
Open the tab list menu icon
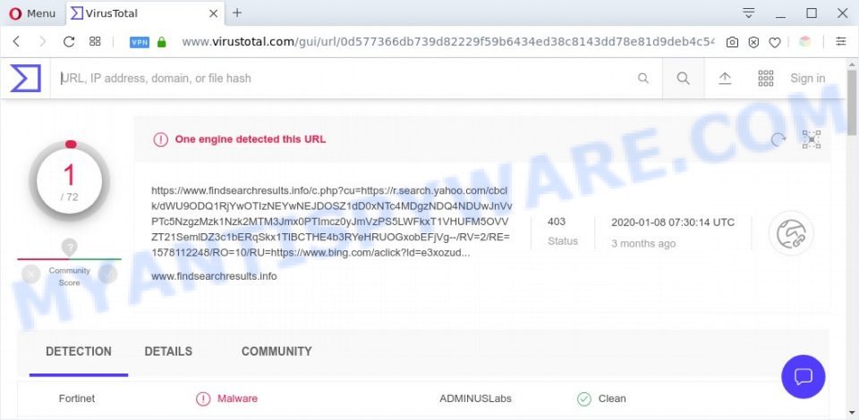click(x=748, y=13)
